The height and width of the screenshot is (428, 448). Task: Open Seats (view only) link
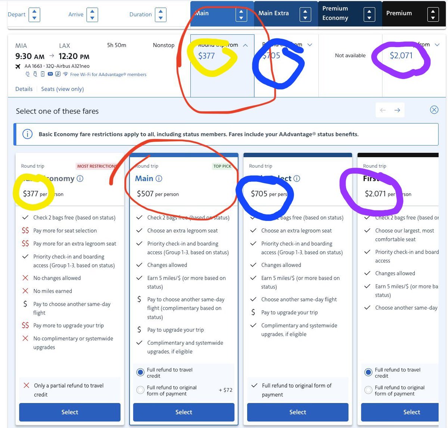tap(62, 89)
